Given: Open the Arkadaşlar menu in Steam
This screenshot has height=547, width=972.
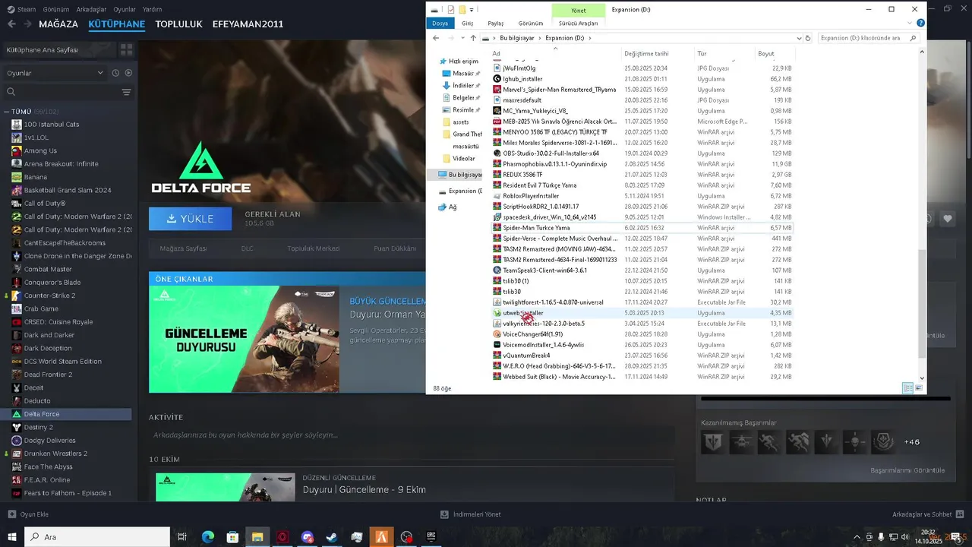Looking at the screenshot, I should tap(91, 9).
